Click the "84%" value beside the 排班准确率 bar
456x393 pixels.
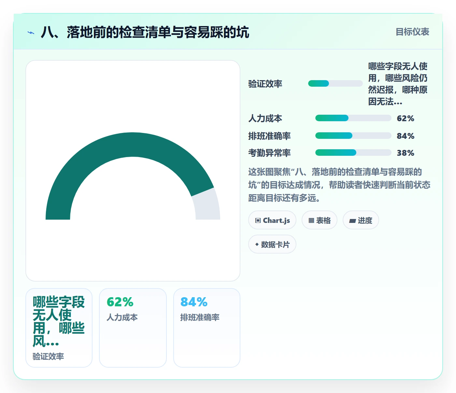[x=406, y=136]
